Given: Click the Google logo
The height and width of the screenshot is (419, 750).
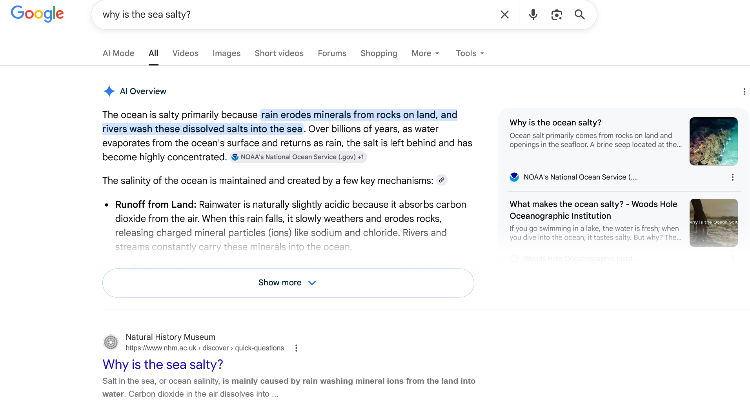Looking at the screenshot, I should (x=37, y=14).
